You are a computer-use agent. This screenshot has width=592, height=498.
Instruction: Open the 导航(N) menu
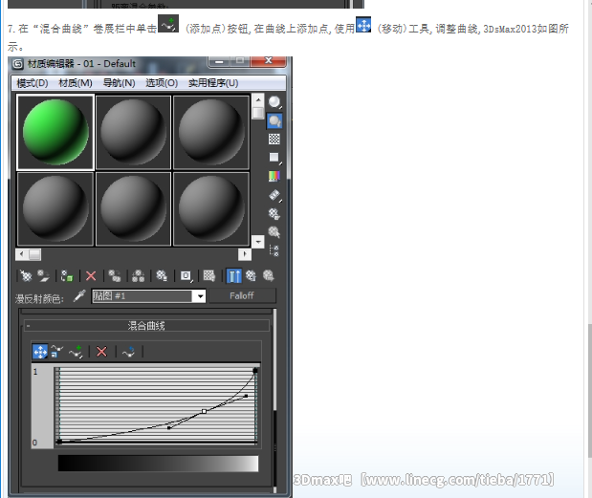tap(119, 83)
